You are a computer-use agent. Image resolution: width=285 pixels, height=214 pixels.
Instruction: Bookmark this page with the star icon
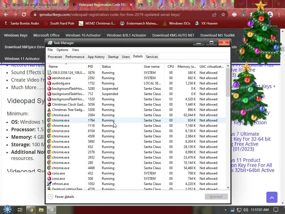coord(223,14)
